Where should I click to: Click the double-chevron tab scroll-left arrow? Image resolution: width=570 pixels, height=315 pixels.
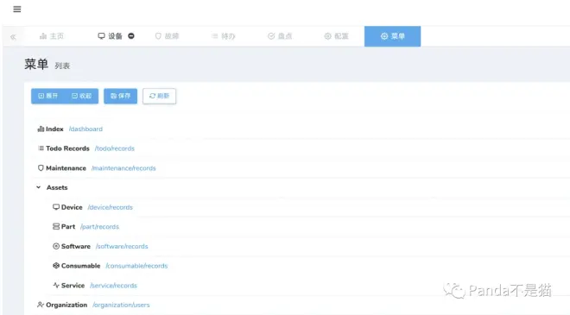(14, 37)
